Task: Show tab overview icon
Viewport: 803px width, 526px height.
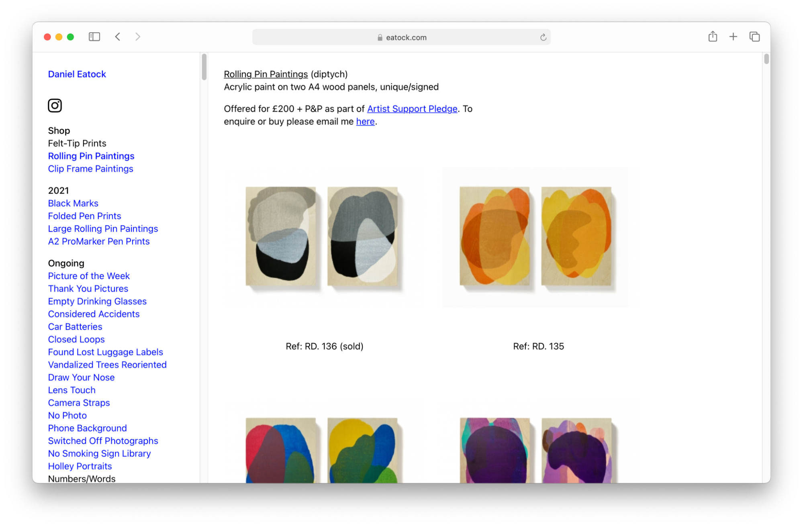Action: pyautogui.click(x=754, y=37)
